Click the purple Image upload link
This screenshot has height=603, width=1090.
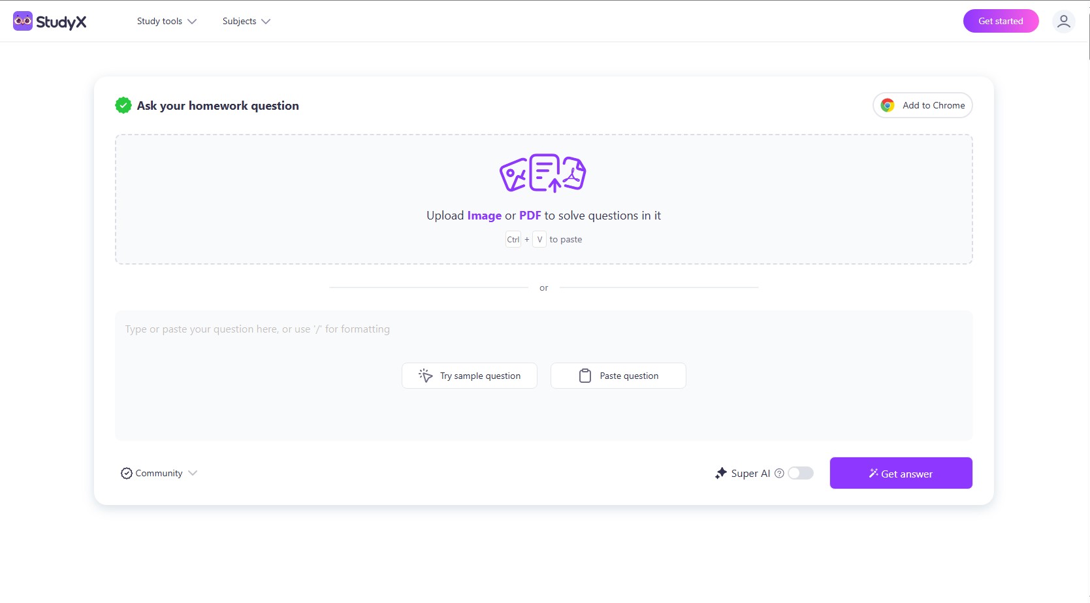pyautogui.click(x=484, y=216)
